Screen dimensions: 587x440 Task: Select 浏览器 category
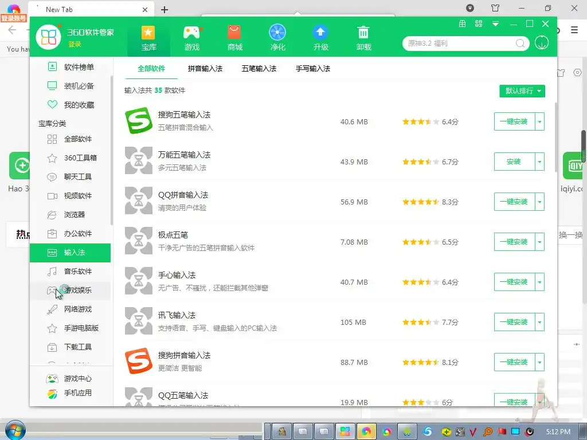point(71,215)
